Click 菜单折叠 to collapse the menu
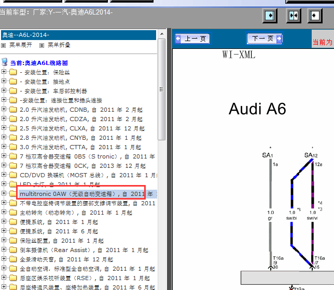Viewport: 334px width, 290px height. 59,45
